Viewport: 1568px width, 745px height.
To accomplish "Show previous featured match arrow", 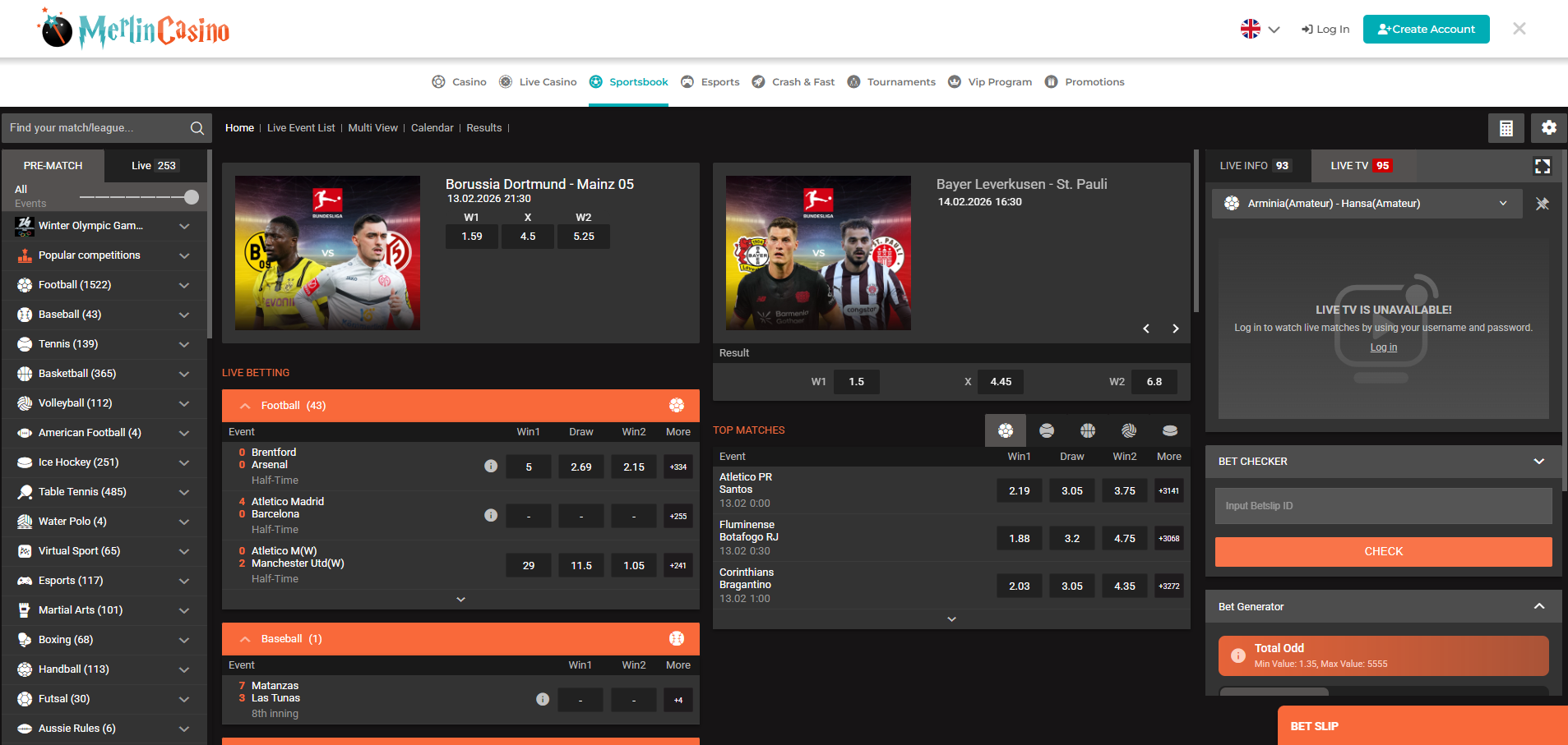I will (1146, 329).
